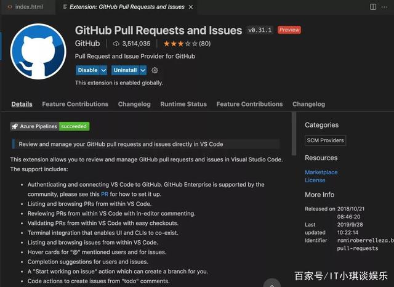Click the Preview badge
The image size is (394, 287).
click(289, 30)
